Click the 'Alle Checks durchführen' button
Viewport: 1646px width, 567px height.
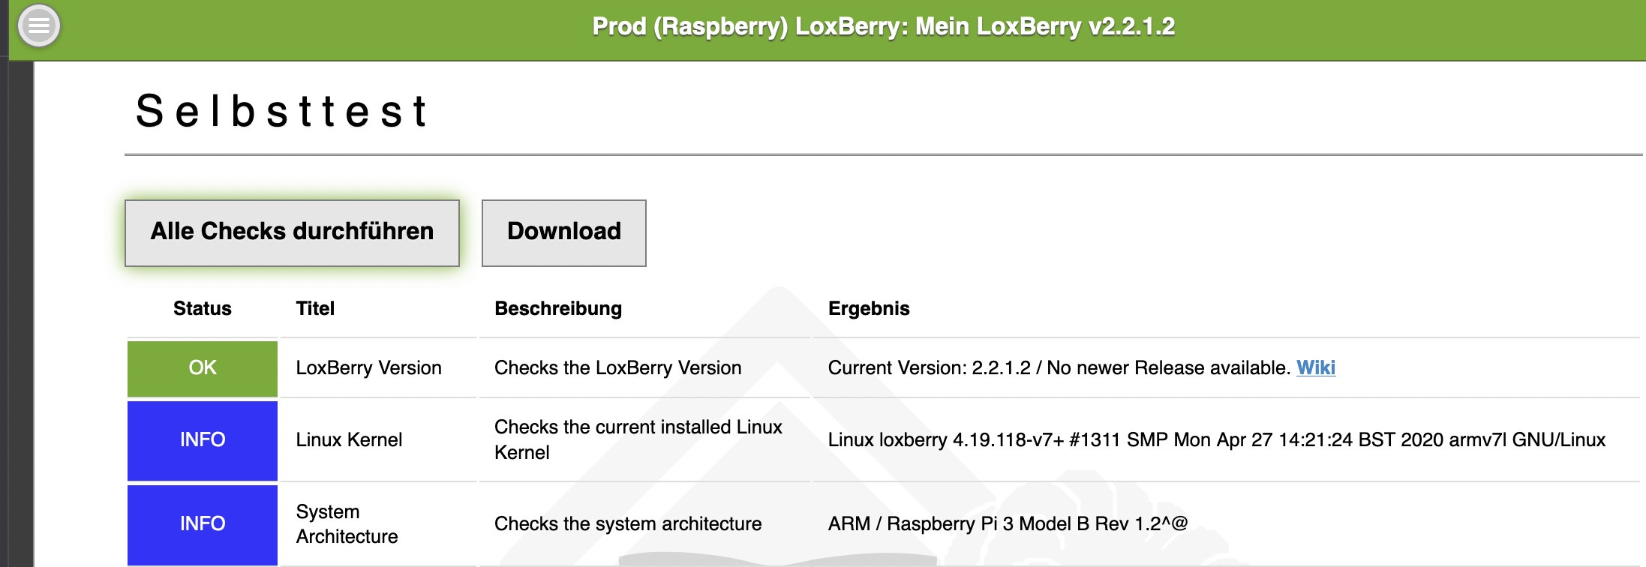[x=292, y=232]
